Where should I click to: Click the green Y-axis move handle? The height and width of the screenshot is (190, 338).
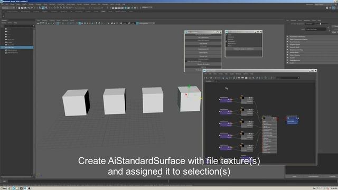click(x=189, y=86)
